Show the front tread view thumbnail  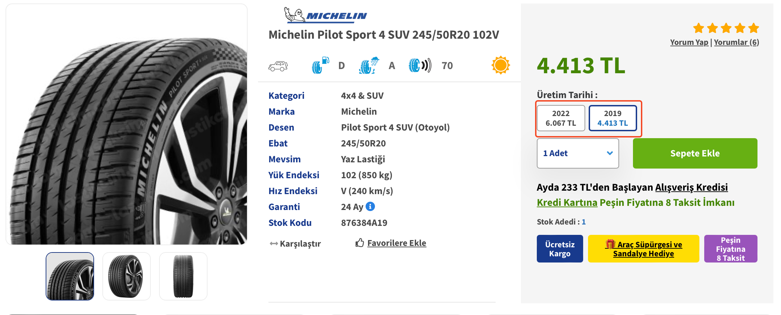click(x=183, y=276)
